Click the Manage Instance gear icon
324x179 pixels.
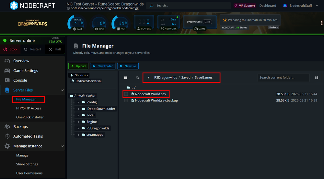pos(7,146)
